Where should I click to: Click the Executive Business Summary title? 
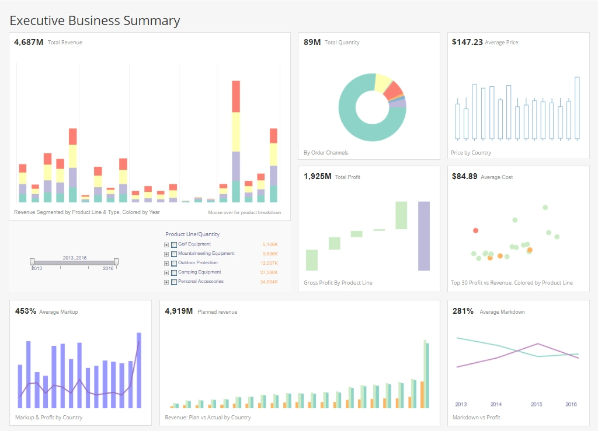95,20
